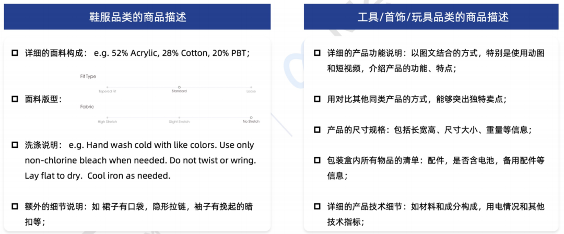Select No Stretch on the Fabric scale
This screenshot has width=564, height=234.
click(251, 118)
